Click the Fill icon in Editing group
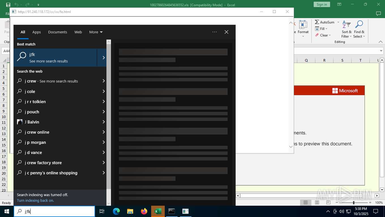 pos(317,29)
